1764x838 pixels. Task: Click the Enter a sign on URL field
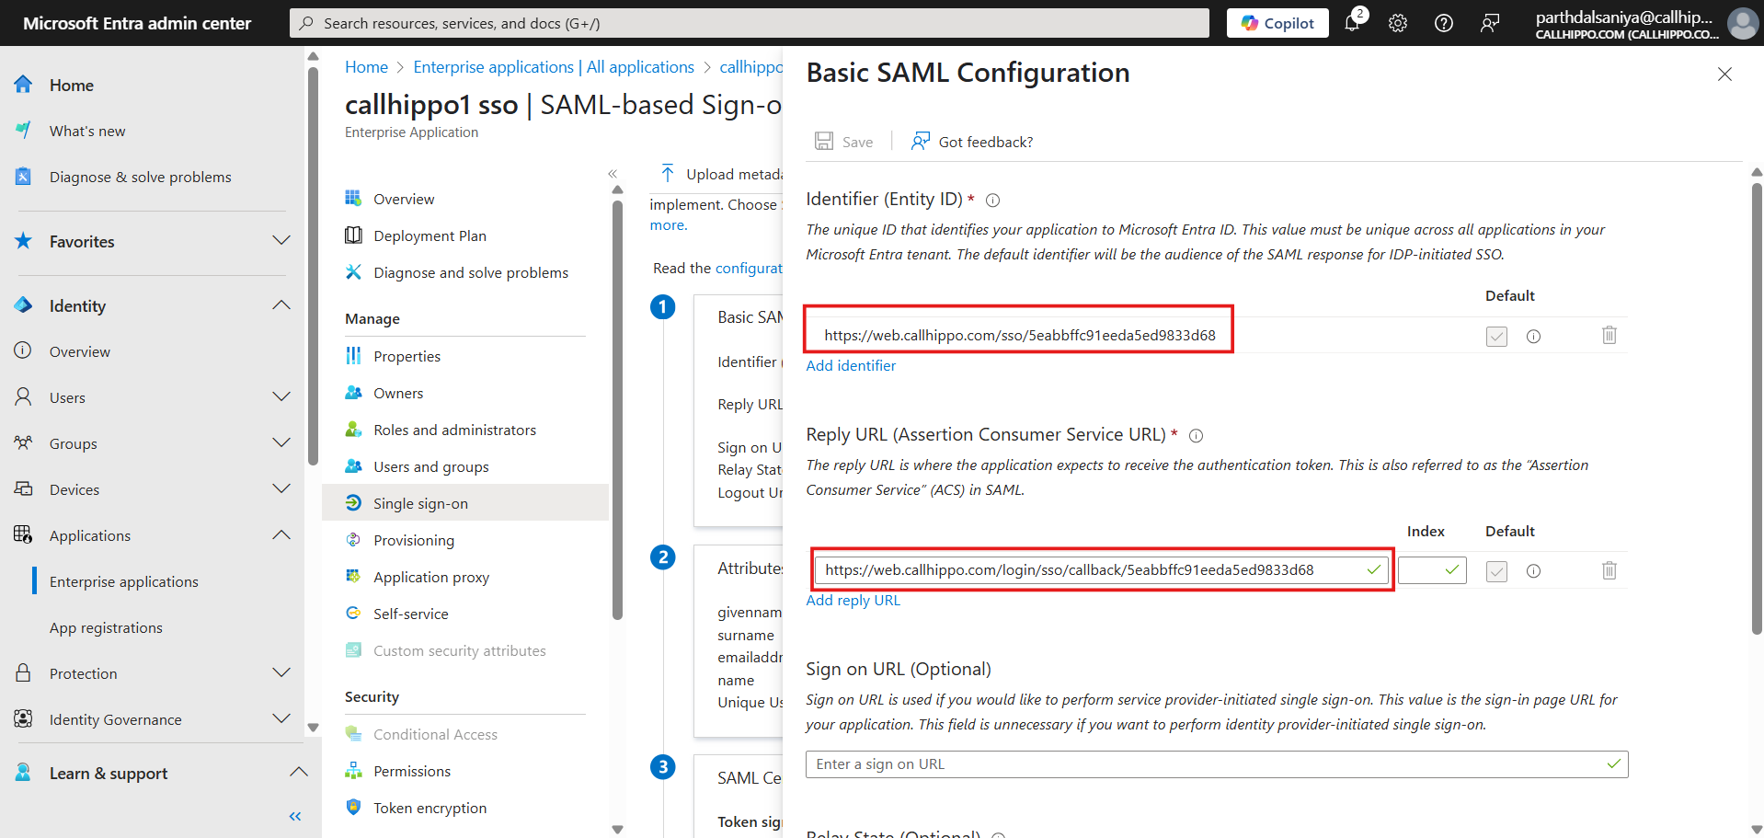(1217, 763)
